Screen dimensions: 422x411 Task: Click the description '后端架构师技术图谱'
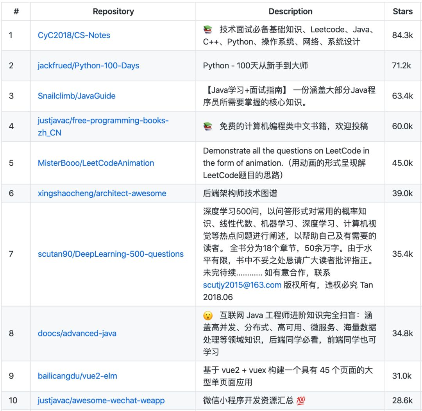240,193
